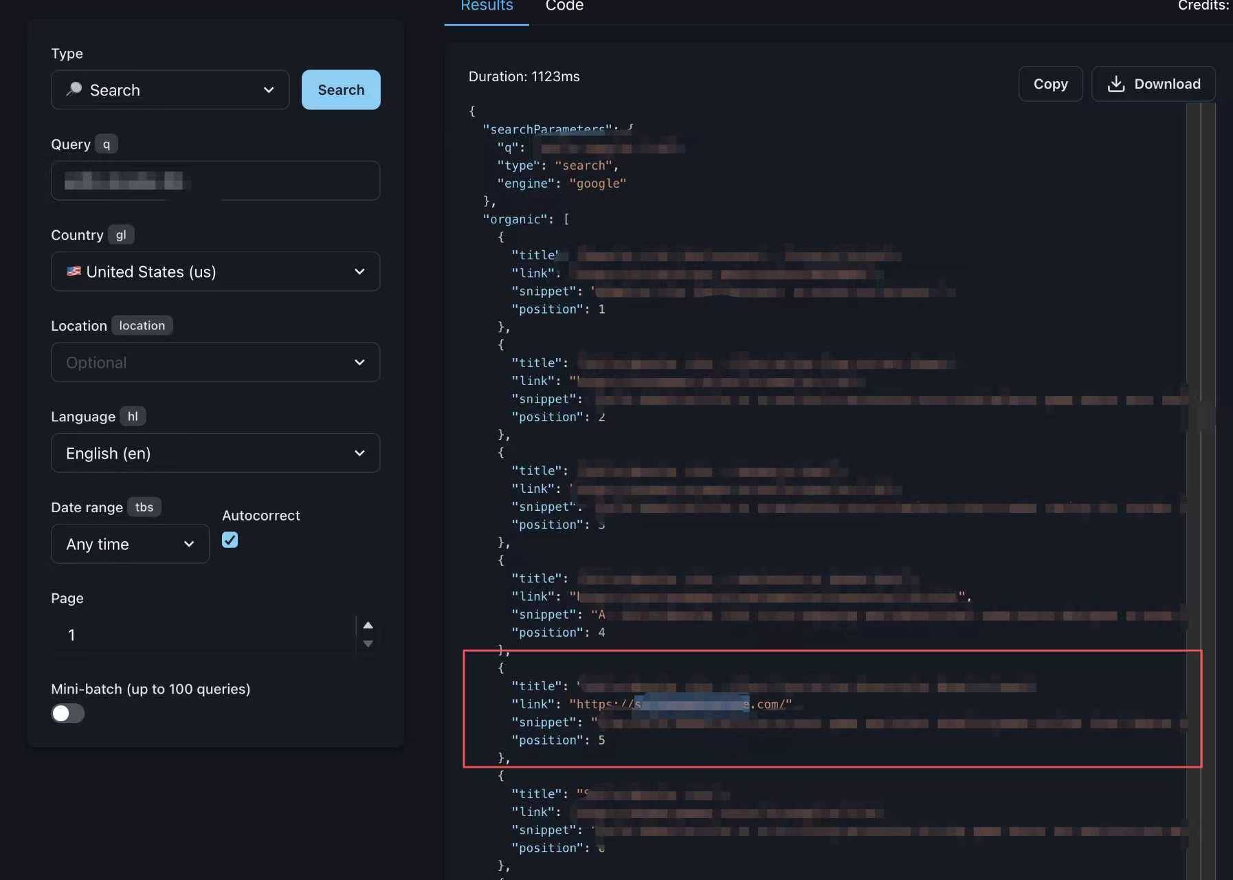Open the Language dropdown English (en)
The image size is (1233, 880).
pyautogui.click(x=215, y=452)
